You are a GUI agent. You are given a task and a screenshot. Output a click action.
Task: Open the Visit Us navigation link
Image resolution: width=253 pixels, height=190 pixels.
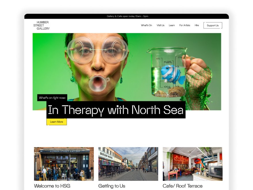(160, 25)
